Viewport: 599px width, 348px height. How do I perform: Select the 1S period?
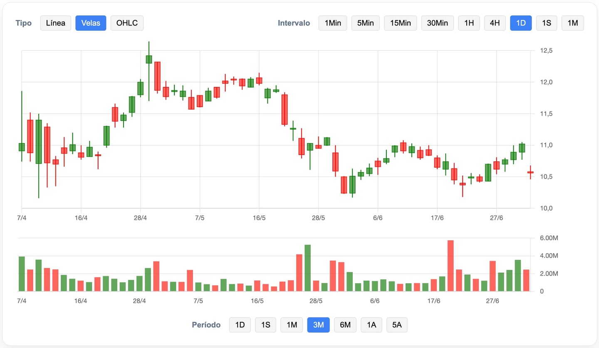pyautogui.click(x=265, y=325)
